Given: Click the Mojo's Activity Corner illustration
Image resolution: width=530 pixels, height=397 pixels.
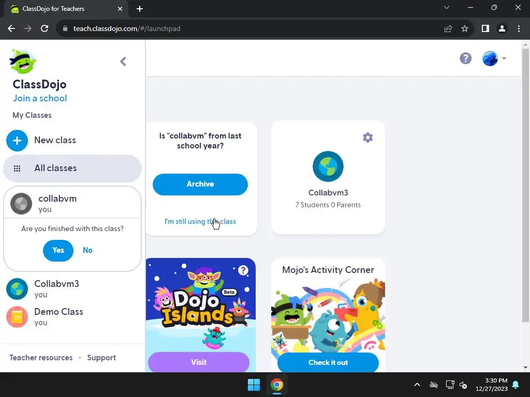Looking at the screenshot, I should pos(328,315).
